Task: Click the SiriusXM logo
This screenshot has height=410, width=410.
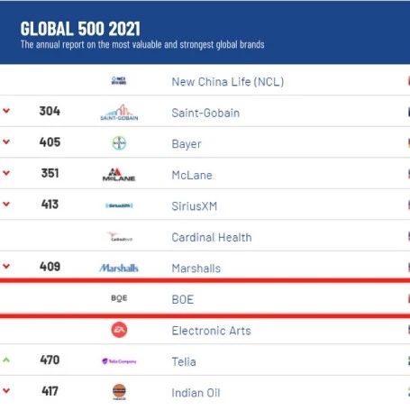Action: [x=119, y=205]
